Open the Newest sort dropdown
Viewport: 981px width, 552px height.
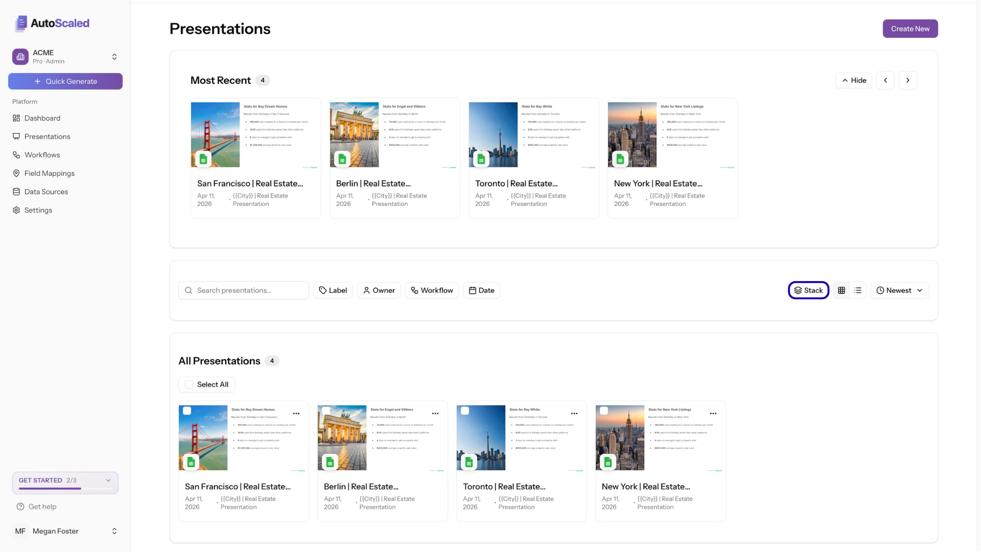pos(899,290)
